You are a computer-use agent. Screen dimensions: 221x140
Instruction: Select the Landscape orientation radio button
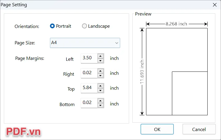(x=84, y=26)
